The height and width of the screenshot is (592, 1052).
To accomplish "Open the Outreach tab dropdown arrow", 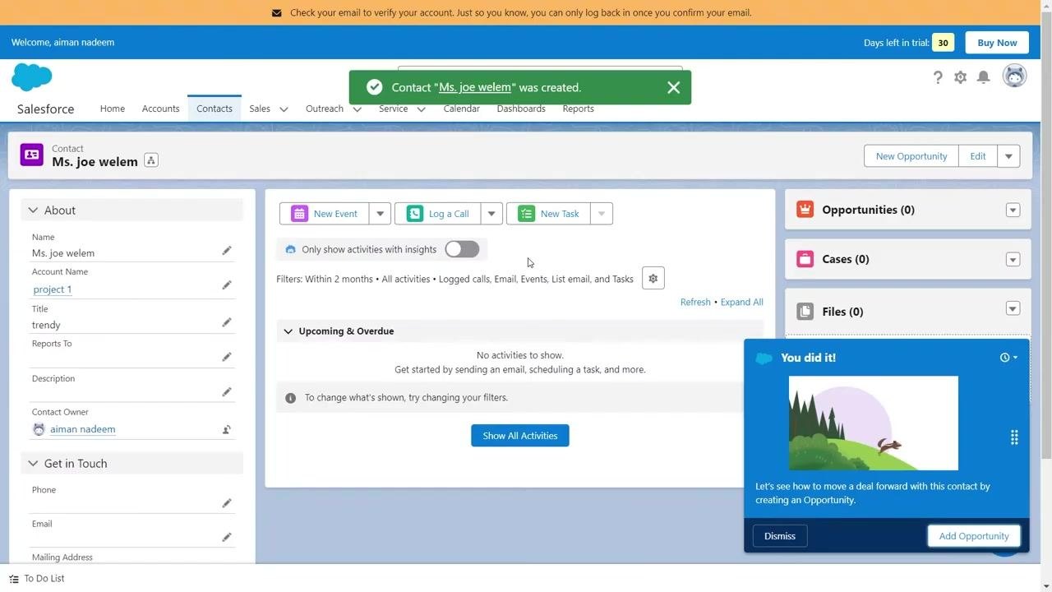I will (357, 109).
